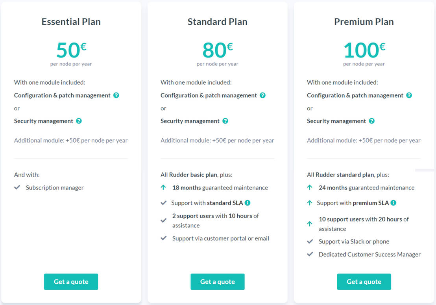Open help for Essential Configuration & patch management
This screenshot has height=305, width=436.
(x=116, y=95)
